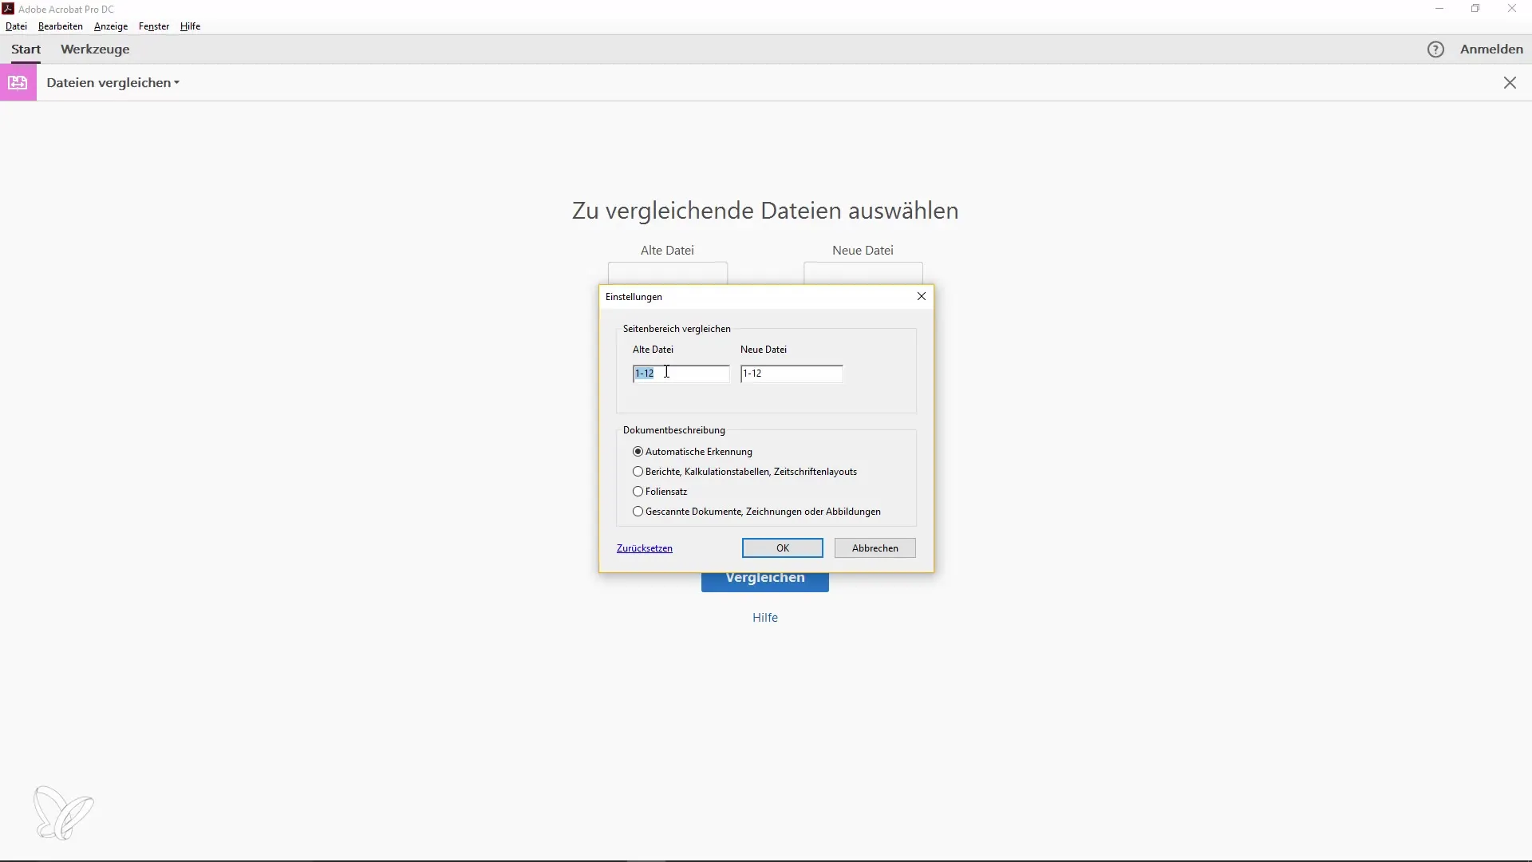This screenshot has height=862, width=1532.
Task: Click the Zurücksetzen link
Action: click(x=645, y=548)
